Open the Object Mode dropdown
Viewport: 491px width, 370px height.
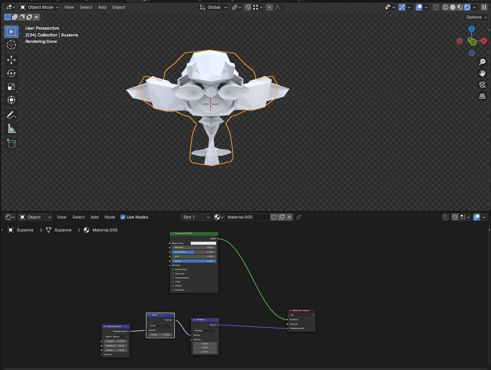click(40, 7)
